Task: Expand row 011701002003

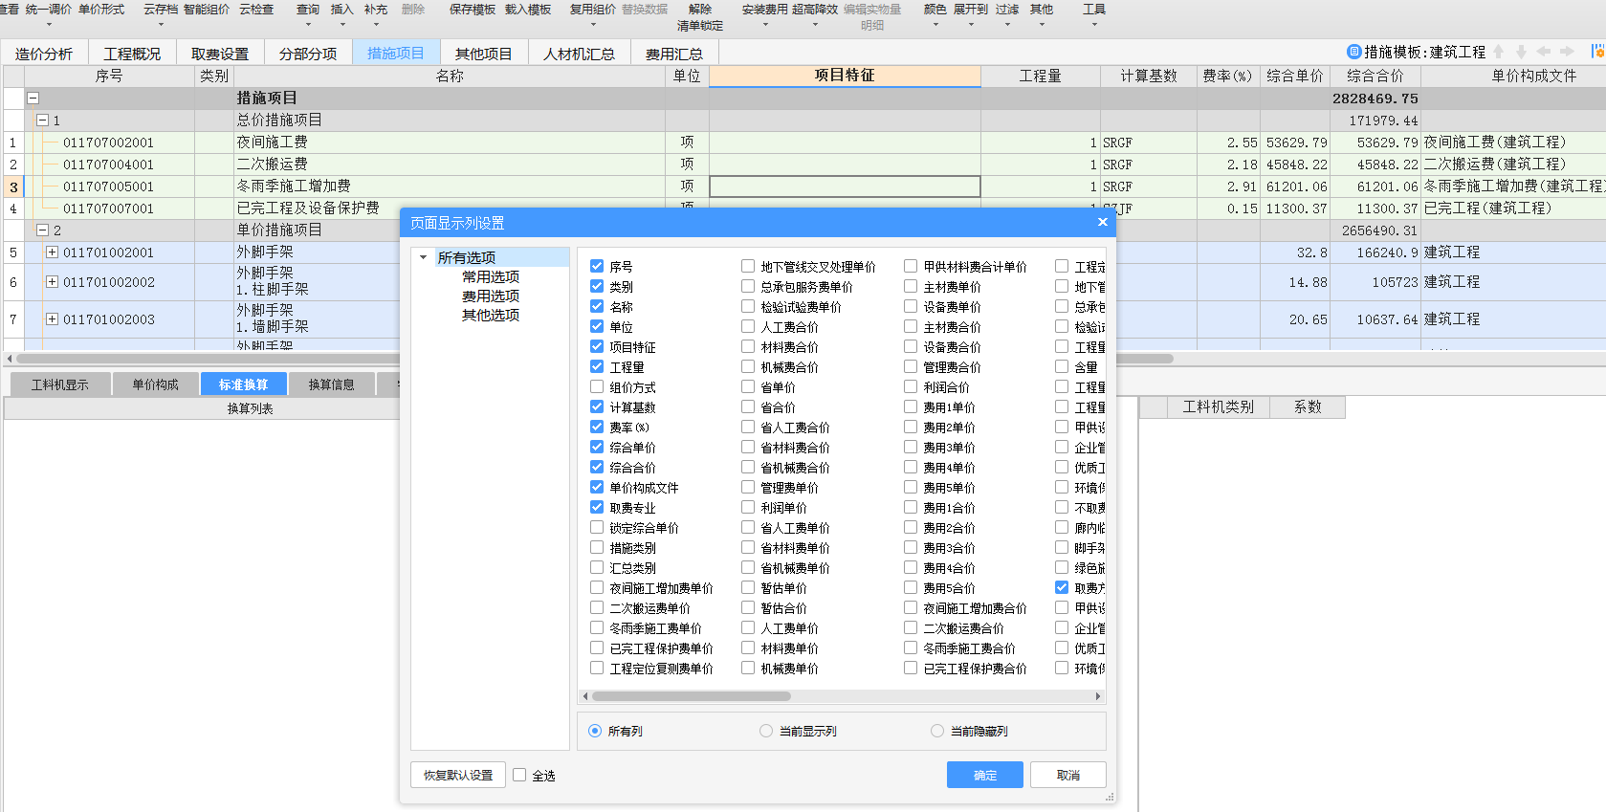Action: [52, 319]
